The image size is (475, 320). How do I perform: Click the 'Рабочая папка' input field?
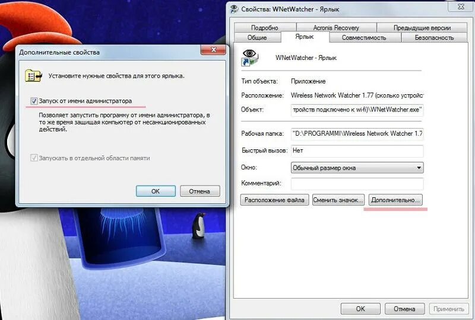[x=357, y=133]
